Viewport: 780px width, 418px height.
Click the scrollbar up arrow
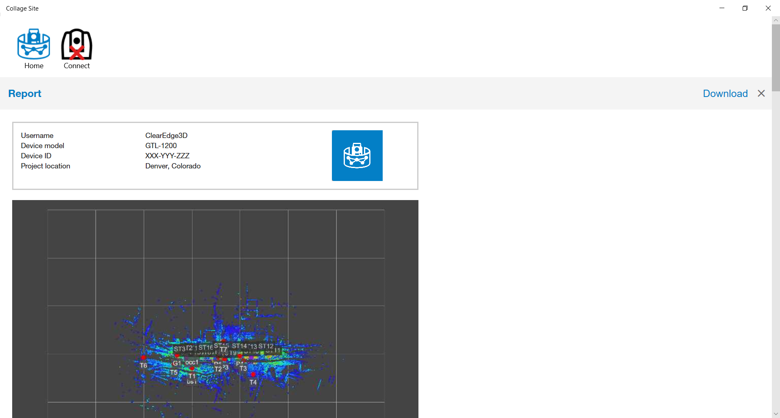coord(776,20)
